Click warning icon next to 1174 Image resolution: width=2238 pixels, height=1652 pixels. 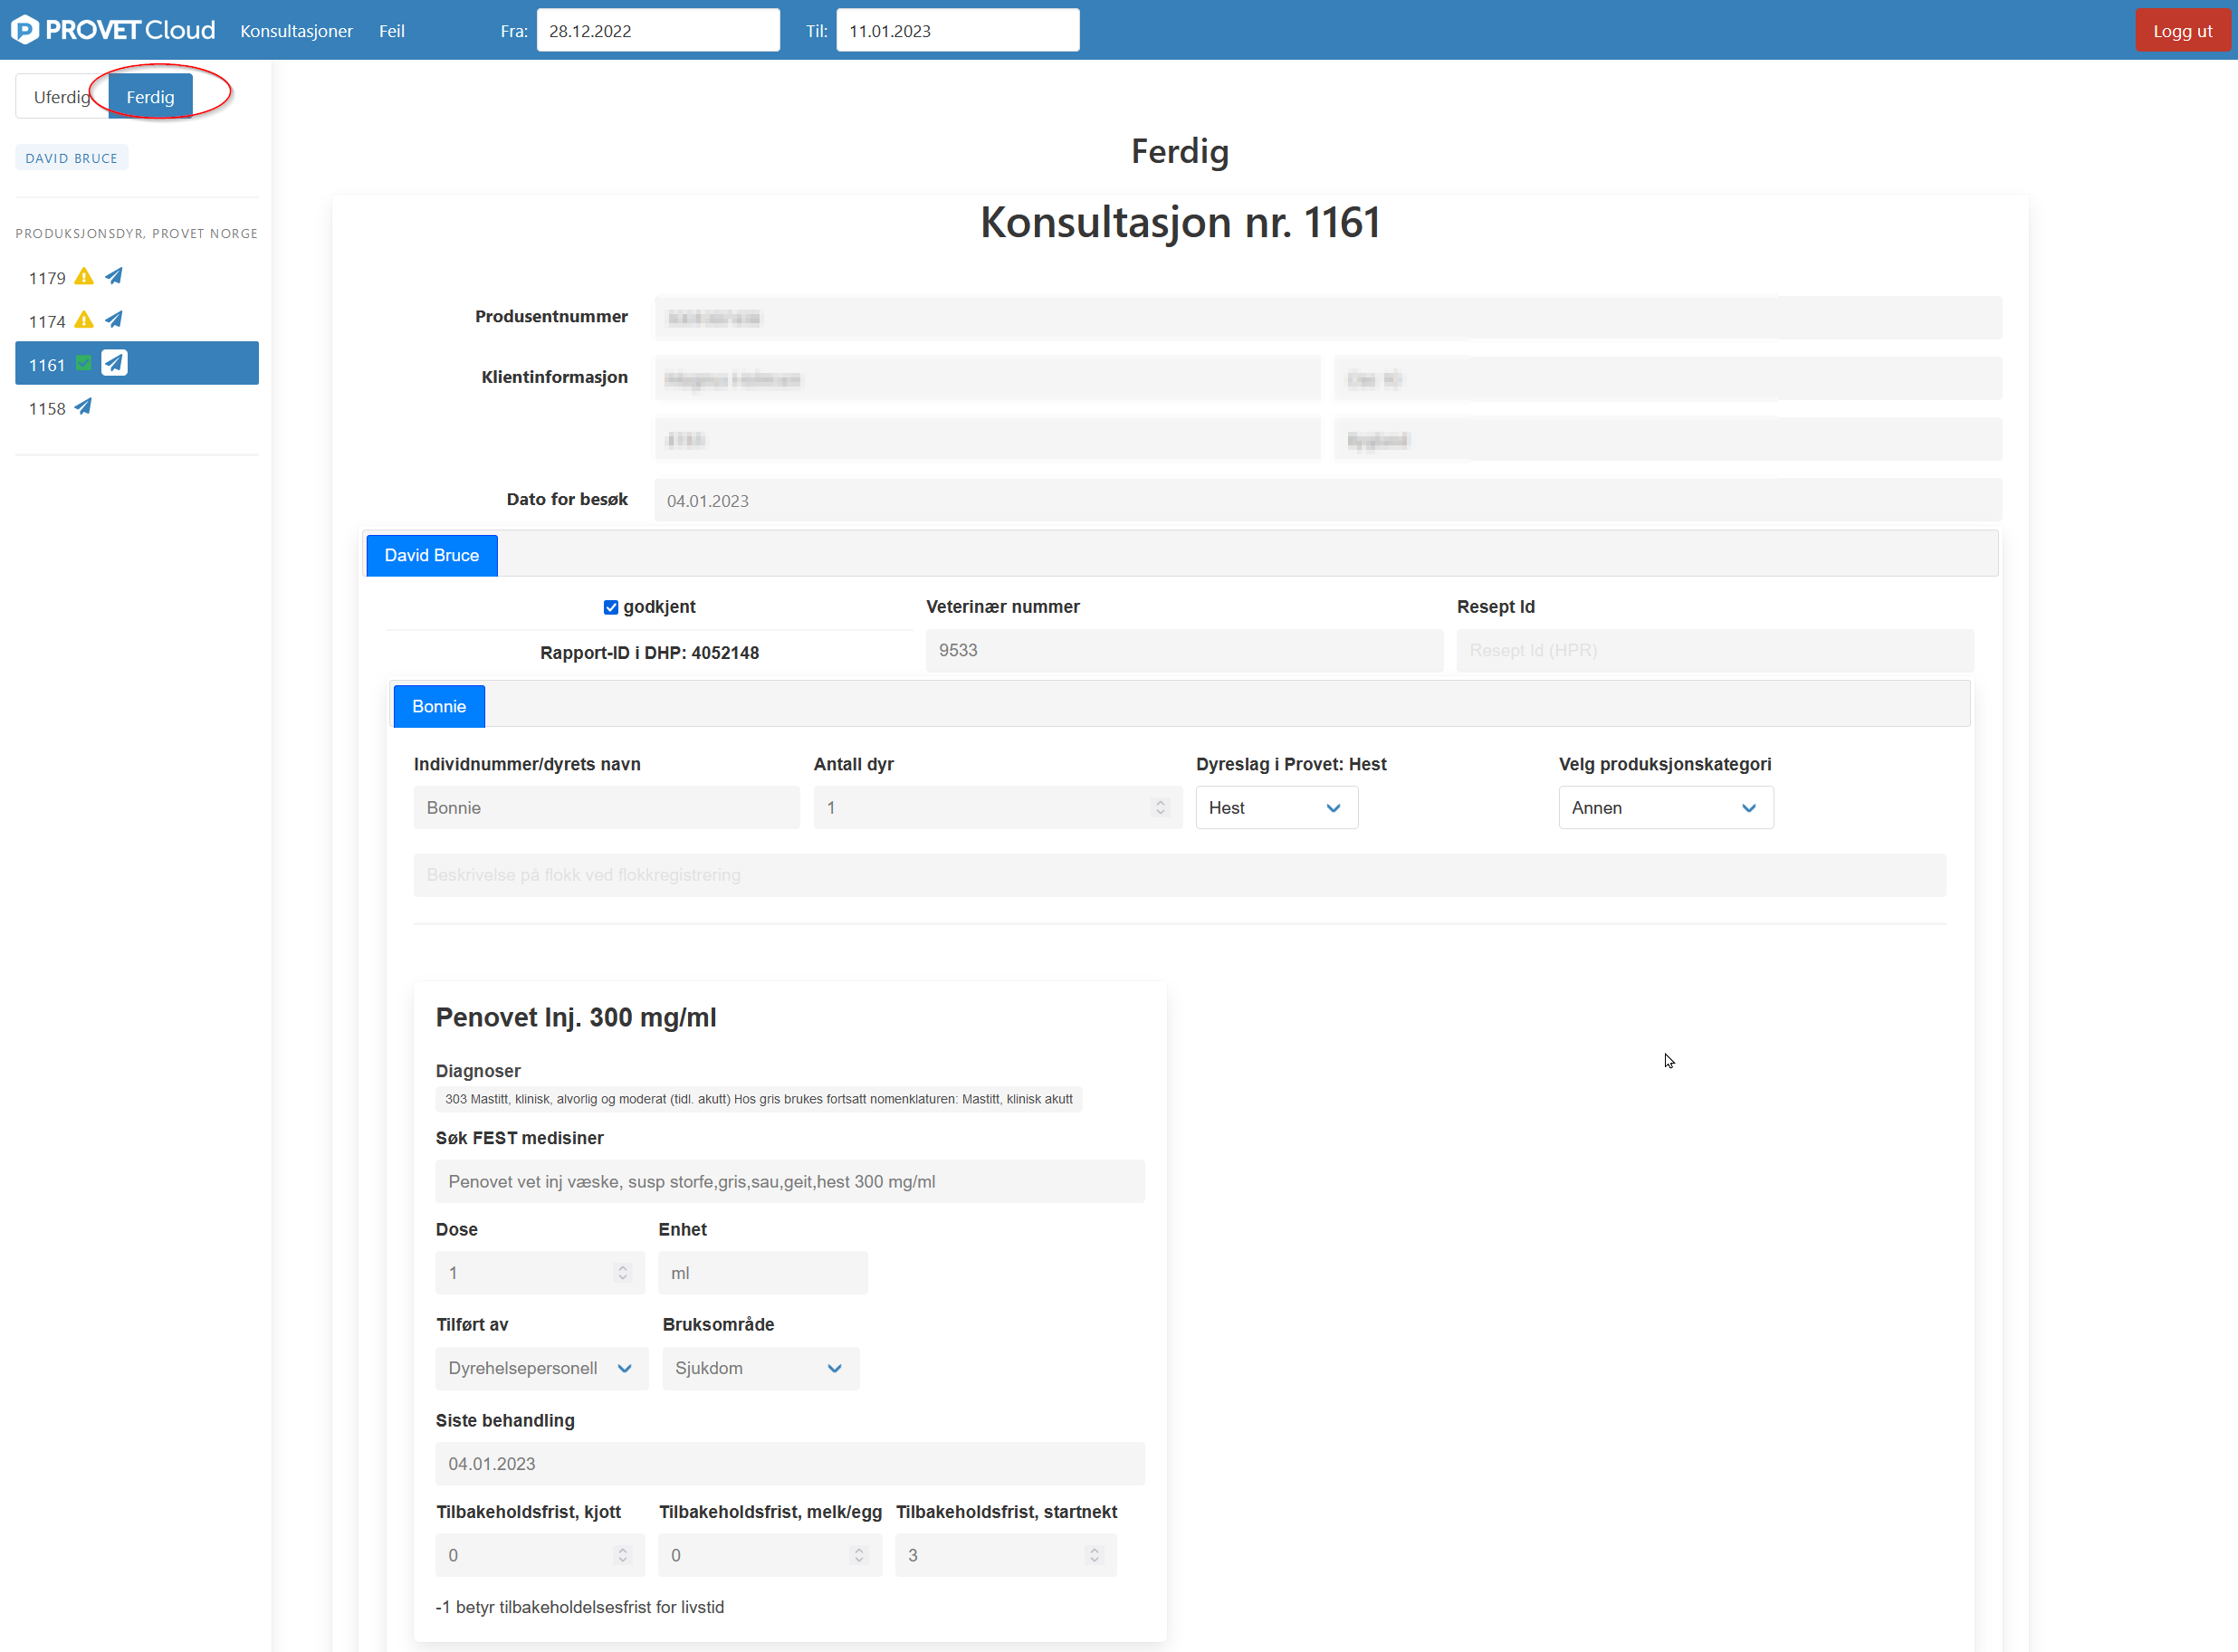(x=84, y=320)
